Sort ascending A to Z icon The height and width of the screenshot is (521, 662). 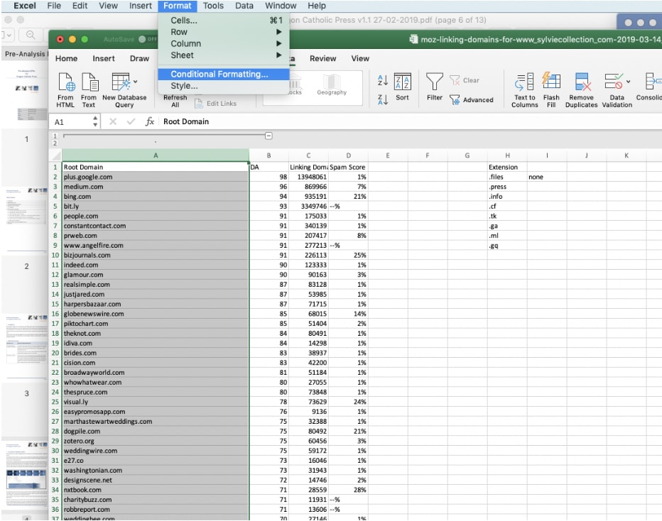click(x=383, y=79)
